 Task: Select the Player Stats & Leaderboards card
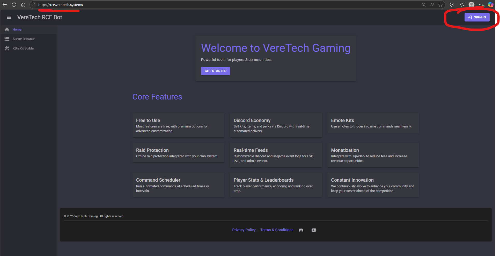click(x=276, y=185)
